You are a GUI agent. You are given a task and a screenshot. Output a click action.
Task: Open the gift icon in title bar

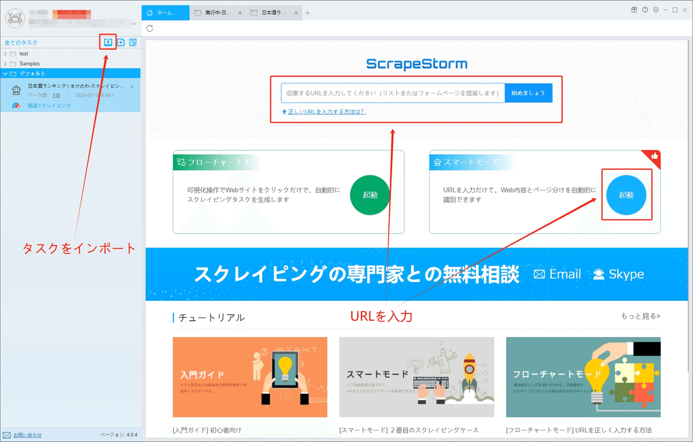tap(634, 10)
